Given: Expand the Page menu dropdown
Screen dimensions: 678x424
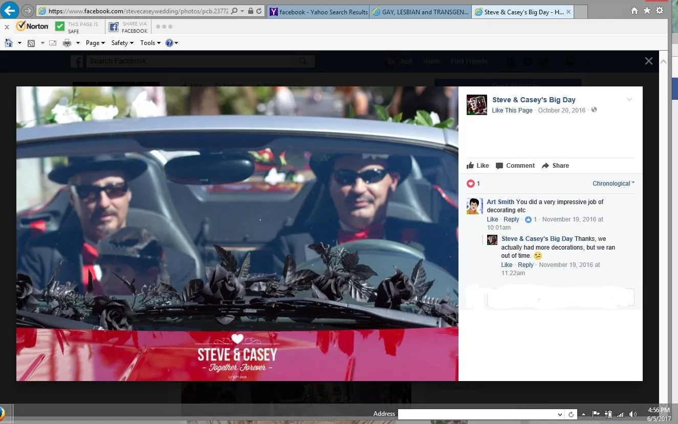Looking at the screenshot, I should (x=95, y=43).
